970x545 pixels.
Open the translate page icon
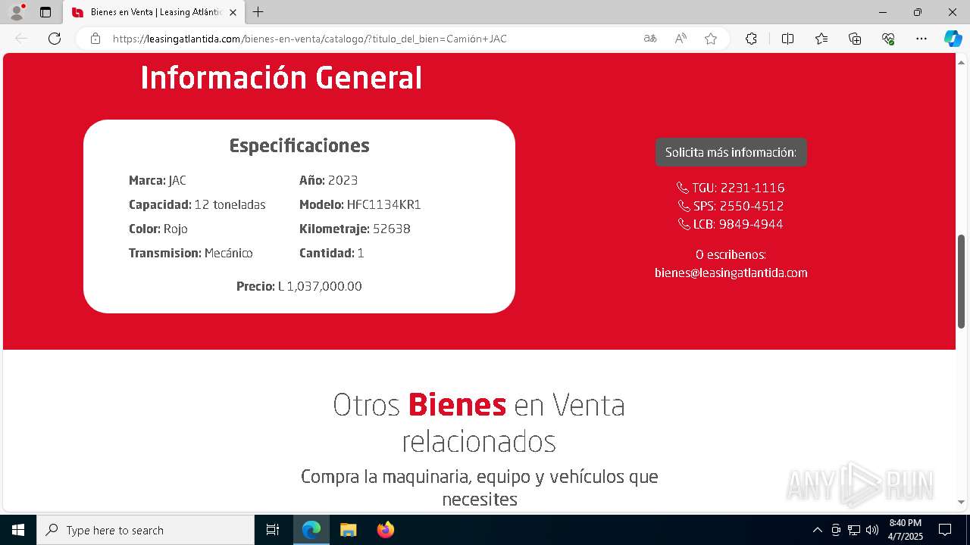coord(650,39)
